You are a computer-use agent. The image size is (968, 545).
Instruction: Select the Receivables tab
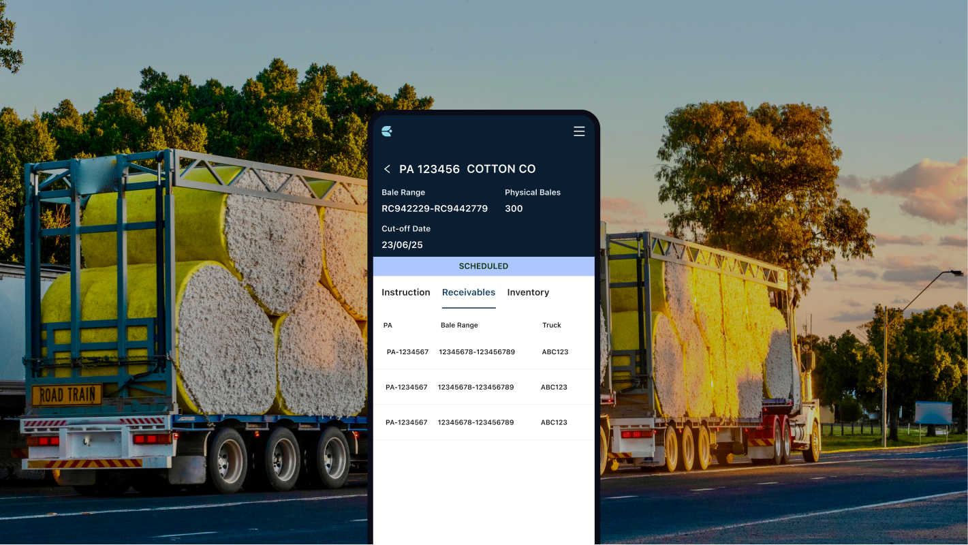[469, 292]
